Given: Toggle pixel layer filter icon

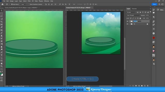Looking at the screenshot, I should click(x=137, y=12).
